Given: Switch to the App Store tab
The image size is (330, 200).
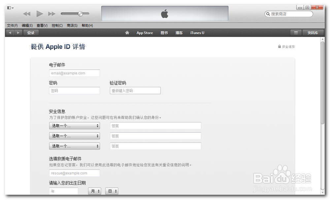Looking at the screenshot, I should pos(145,33).
